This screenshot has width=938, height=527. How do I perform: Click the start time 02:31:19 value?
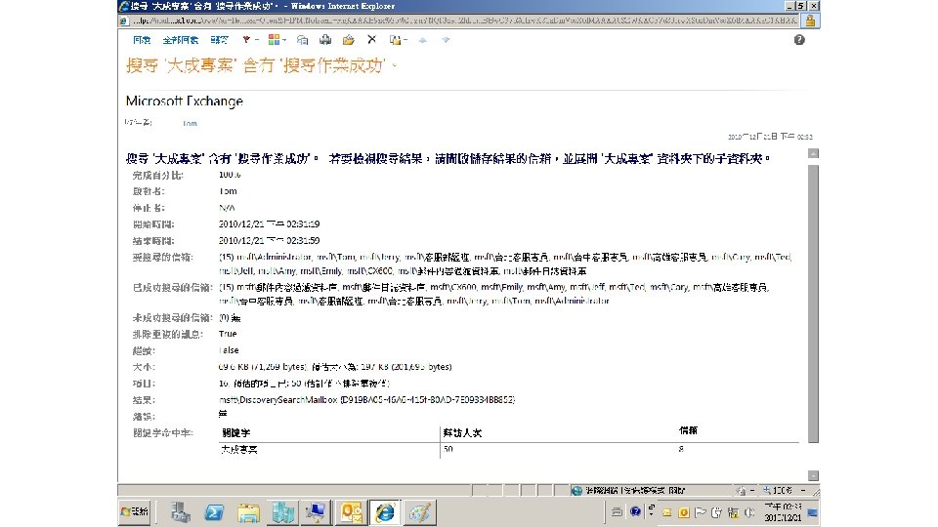(x=270, y=224)
